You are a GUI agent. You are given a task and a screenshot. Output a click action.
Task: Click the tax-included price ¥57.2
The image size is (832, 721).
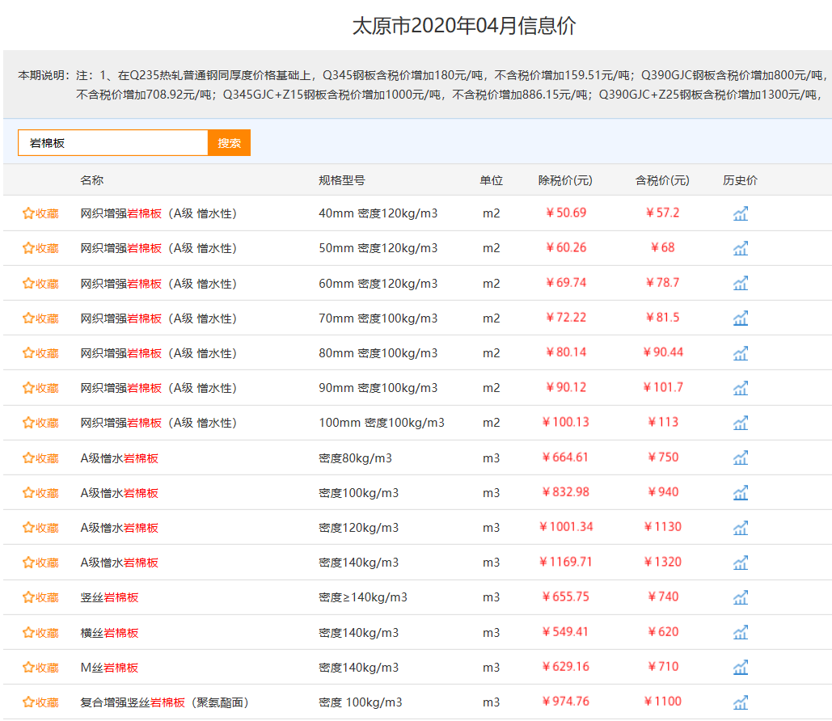point(662,213)
